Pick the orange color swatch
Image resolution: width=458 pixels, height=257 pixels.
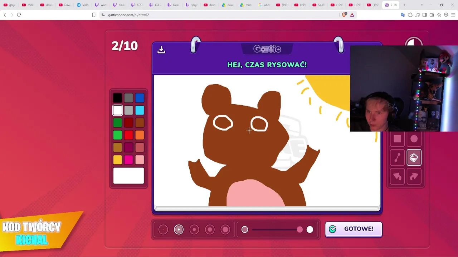click(x=140, y=135)
